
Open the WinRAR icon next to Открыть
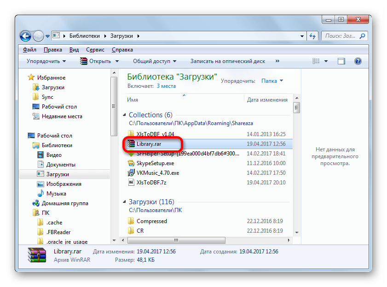[x=84, y=61]
